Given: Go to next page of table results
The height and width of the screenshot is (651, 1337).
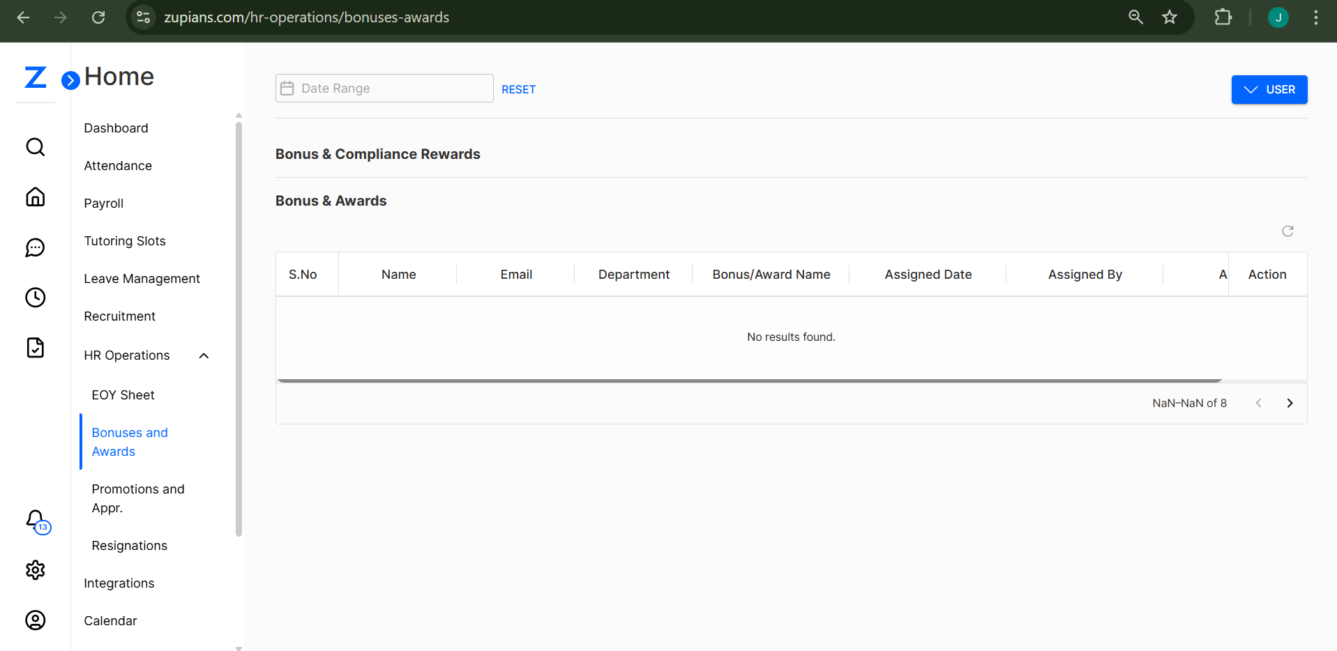Looking at the screenshot, I should click(1290, 403).
